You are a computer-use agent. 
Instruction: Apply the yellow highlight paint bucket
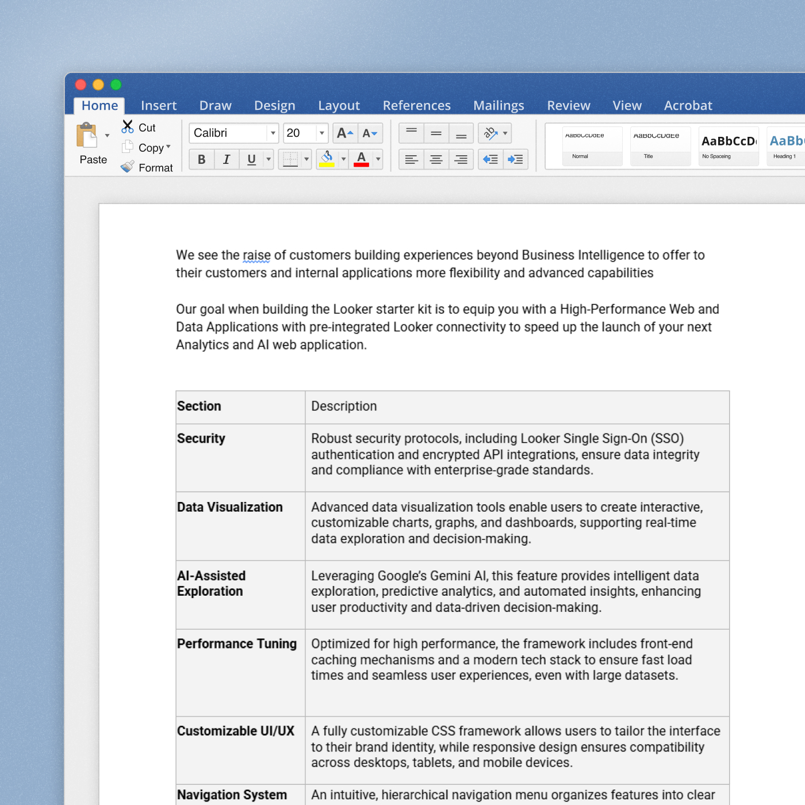click(x=327, y=159)
